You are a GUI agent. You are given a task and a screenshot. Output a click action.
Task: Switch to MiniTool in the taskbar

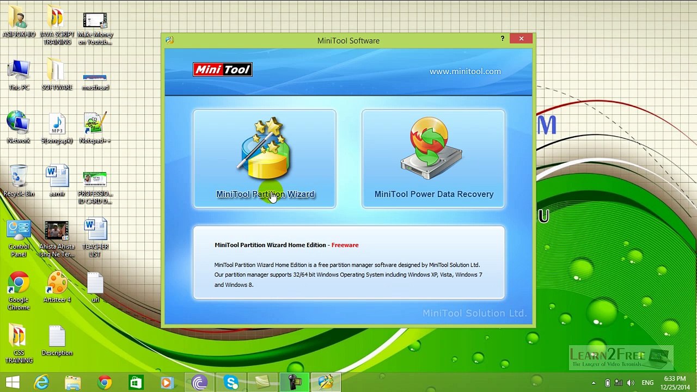326,382
